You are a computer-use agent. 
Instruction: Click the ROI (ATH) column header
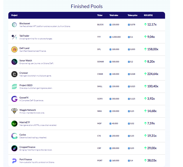point(148,15)
